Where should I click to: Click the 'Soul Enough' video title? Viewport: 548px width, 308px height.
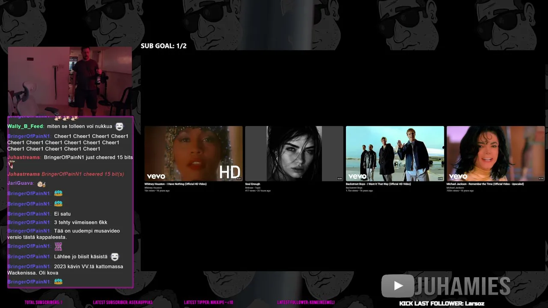(253, 184)
